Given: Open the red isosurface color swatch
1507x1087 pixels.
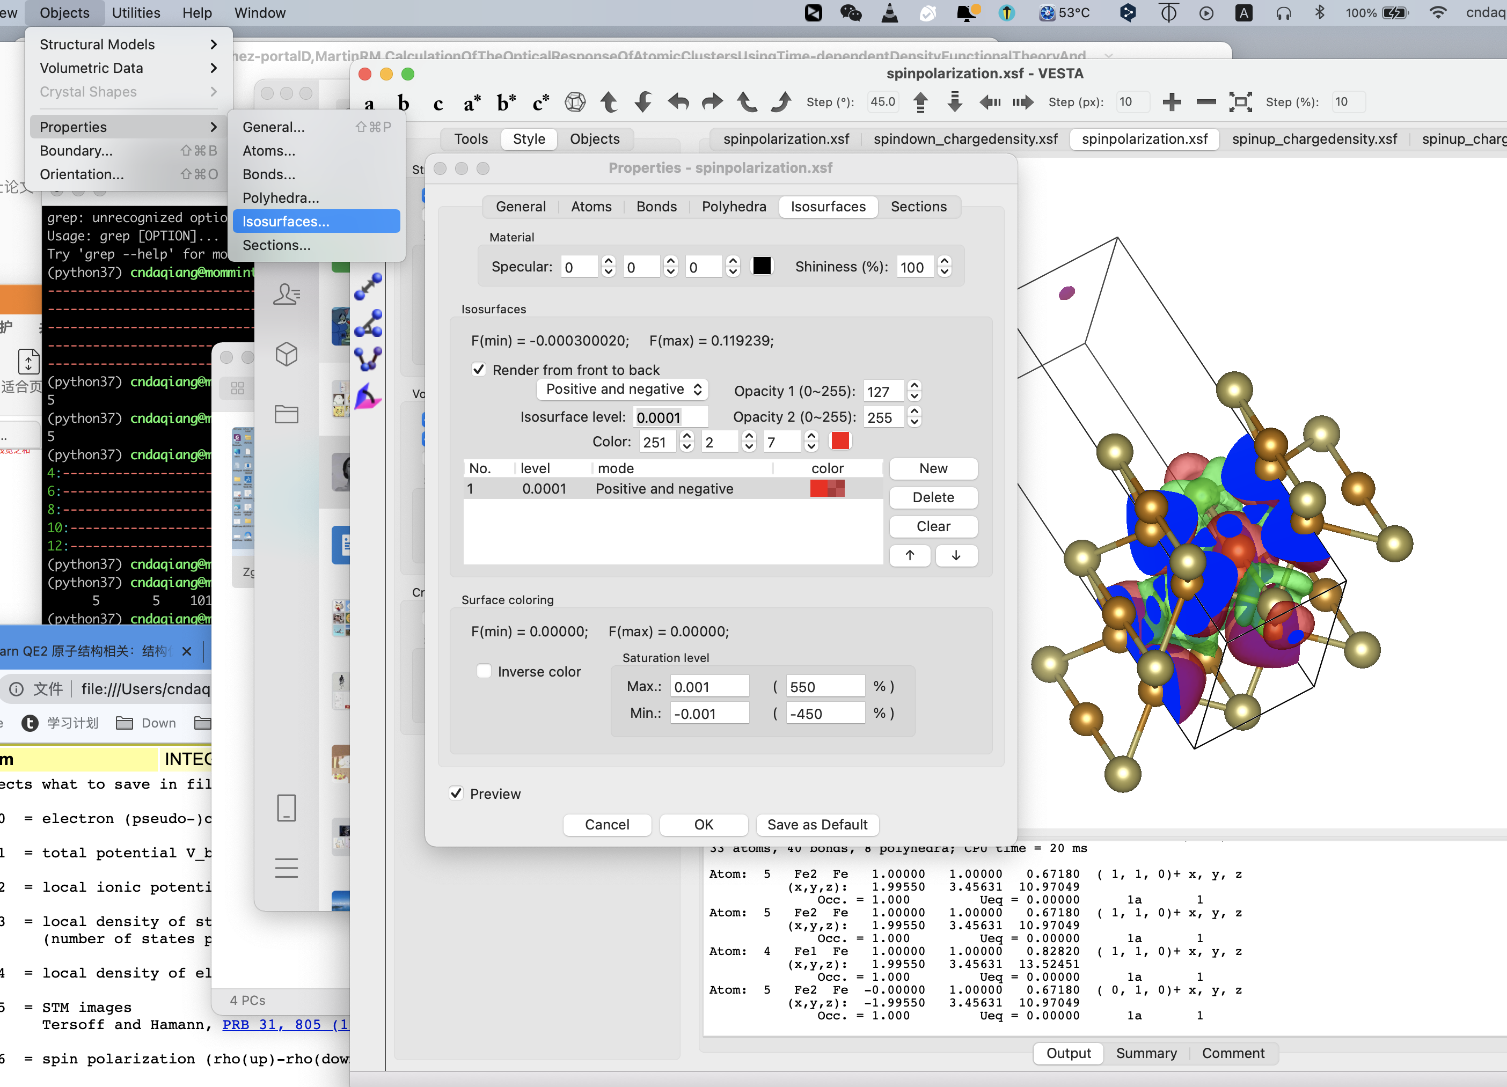Looking at the screenshot, I should 840,441.
